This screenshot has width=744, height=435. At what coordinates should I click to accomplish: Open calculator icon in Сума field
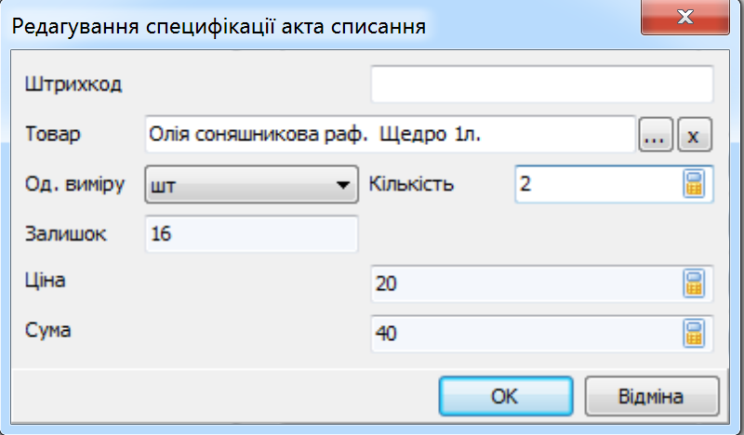click(694, 334)
